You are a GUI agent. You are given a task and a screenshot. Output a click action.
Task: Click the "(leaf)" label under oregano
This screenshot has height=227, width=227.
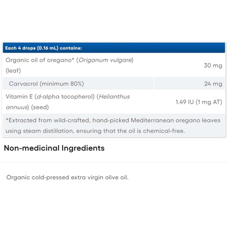(x=13, y=71)
